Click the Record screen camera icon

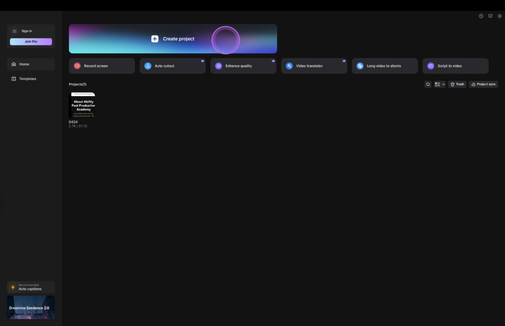pos(77,66)
